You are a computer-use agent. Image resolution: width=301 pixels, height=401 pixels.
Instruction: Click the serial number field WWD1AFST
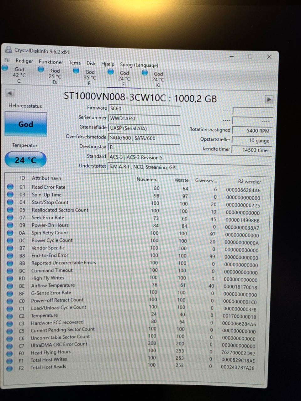click(x=144, y=118)
